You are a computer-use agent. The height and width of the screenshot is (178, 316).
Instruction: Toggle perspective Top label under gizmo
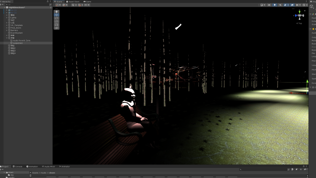point(299,23)
